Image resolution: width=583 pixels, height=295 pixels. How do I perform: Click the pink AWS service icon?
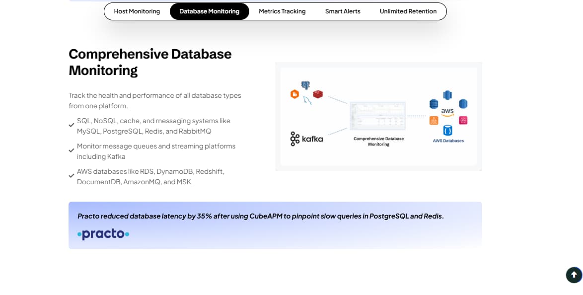[463, 120]
